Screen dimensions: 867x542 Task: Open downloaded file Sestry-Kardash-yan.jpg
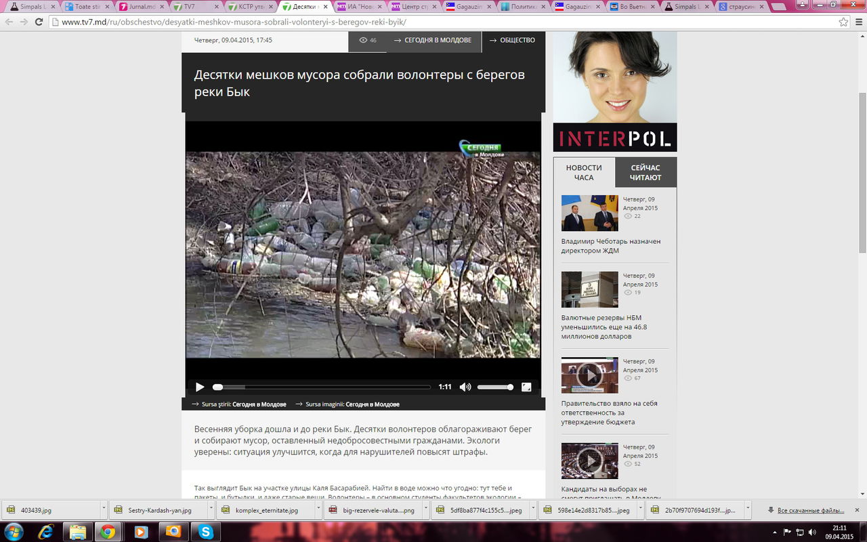pos(158,510)
